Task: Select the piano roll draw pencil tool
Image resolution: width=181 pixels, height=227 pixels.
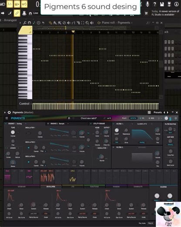Action: tap(50, 23)
